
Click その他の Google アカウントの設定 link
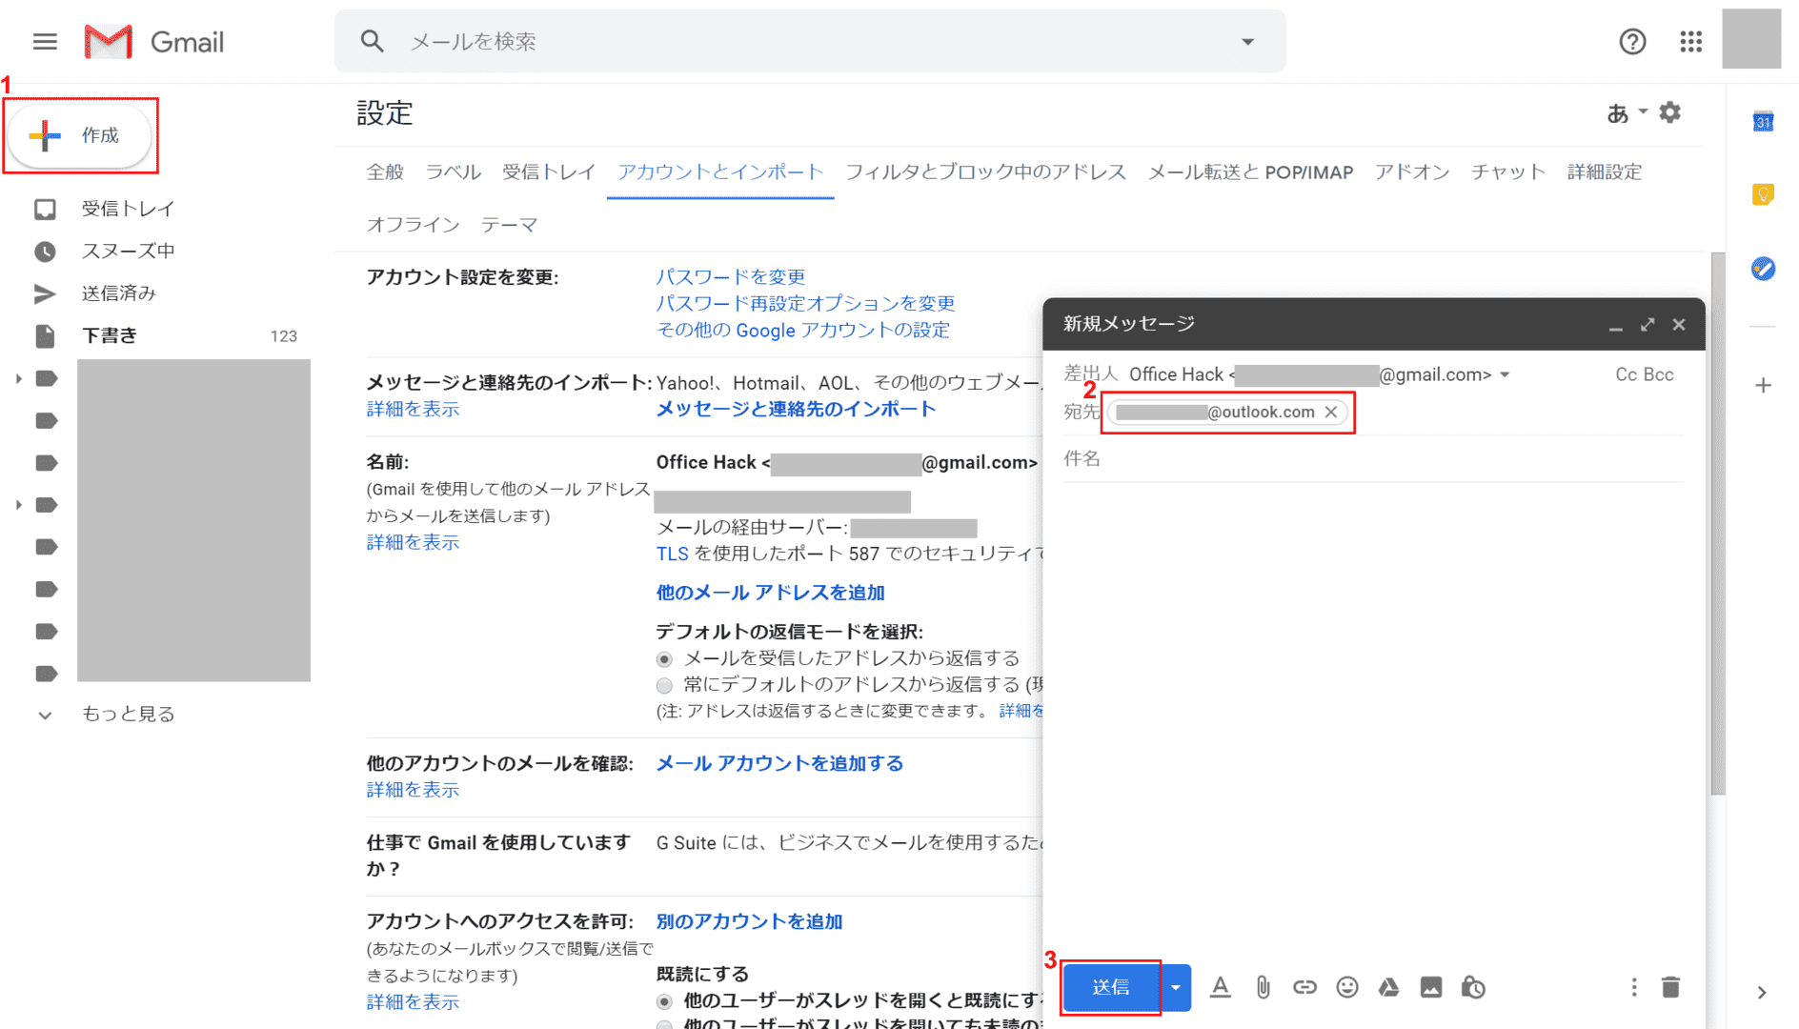803,331
